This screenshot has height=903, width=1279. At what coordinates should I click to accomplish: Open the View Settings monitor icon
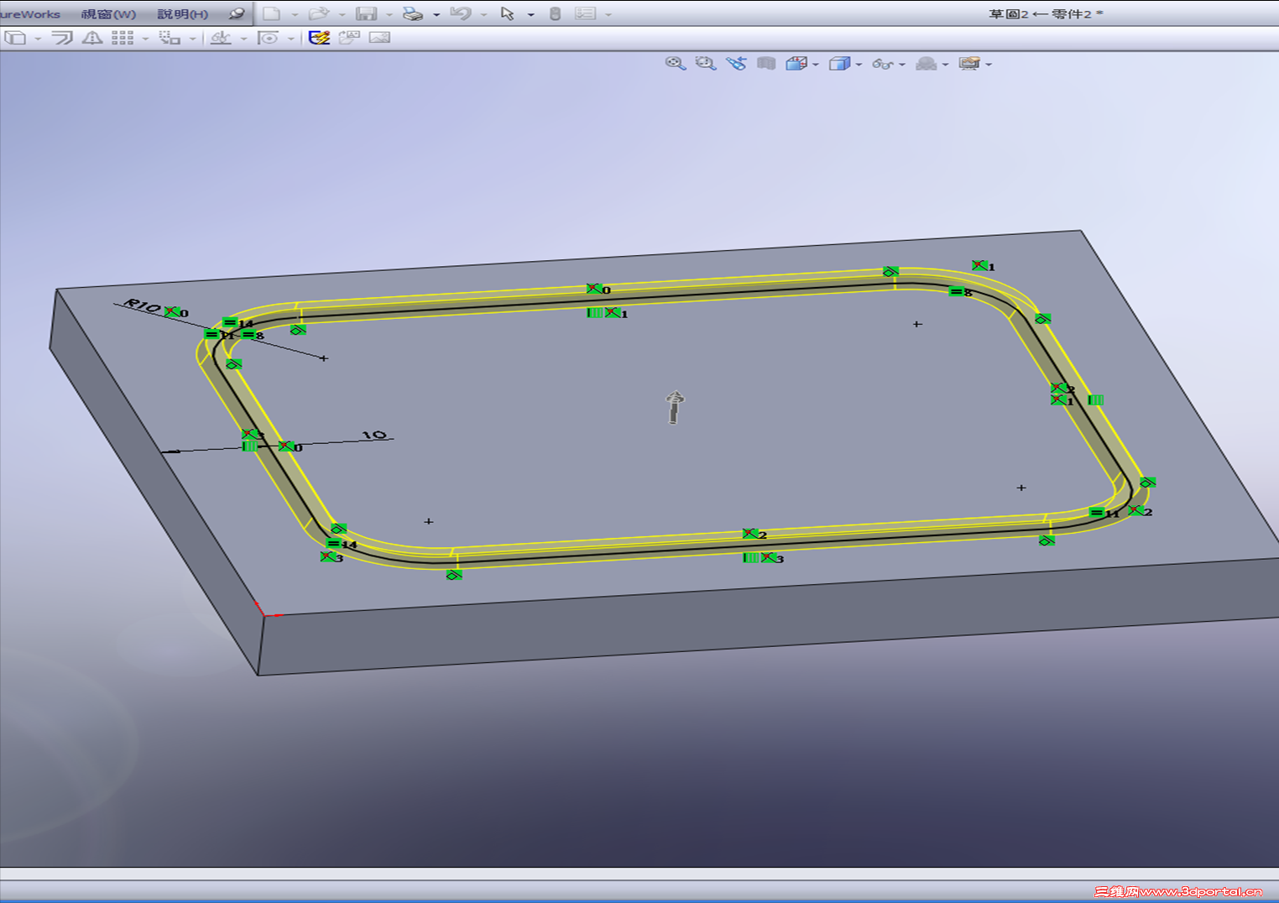tap(969, 64)
